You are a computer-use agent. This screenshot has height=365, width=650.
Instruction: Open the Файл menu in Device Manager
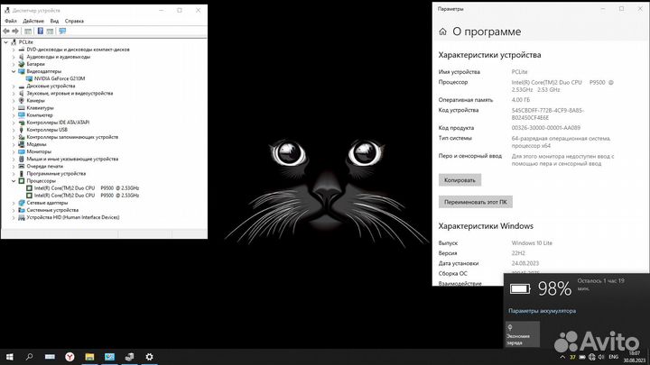tap(10, 20)
